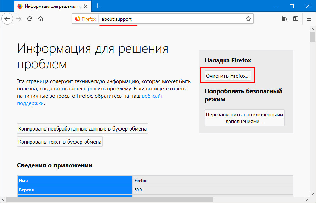316x203 pixels.
Task: Maximize the Firefox window
Action: [x=292, y=6]
